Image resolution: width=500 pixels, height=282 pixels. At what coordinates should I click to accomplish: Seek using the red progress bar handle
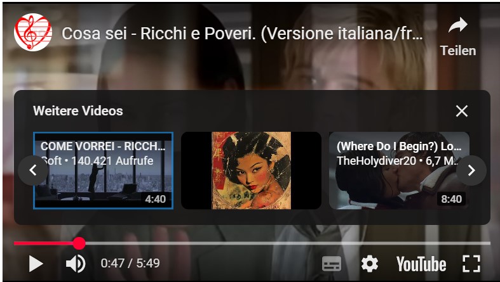pyautogui.click(x=79, y=243)
